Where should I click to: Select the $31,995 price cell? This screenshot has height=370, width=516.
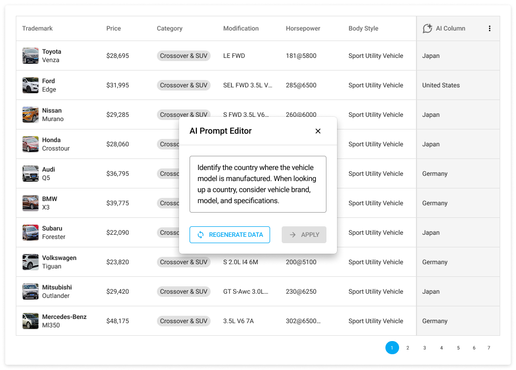point(117,85)
